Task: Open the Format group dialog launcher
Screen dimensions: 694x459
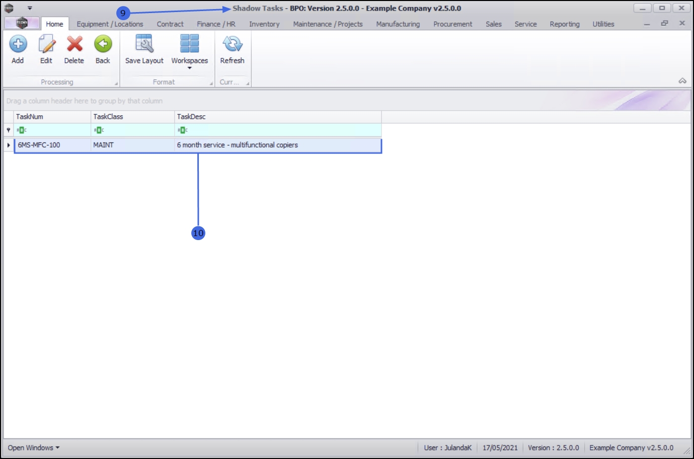Action: click(211, 84)
